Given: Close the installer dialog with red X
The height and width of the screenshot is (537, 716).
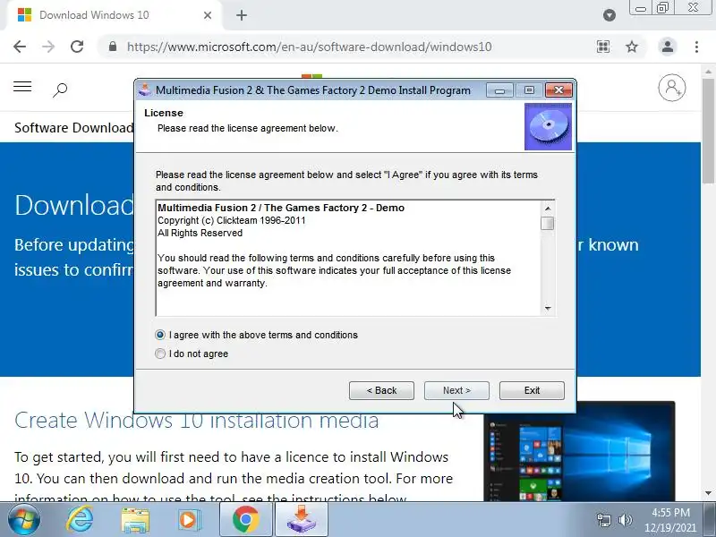Looking at the screenshot, I should [558, 90].
